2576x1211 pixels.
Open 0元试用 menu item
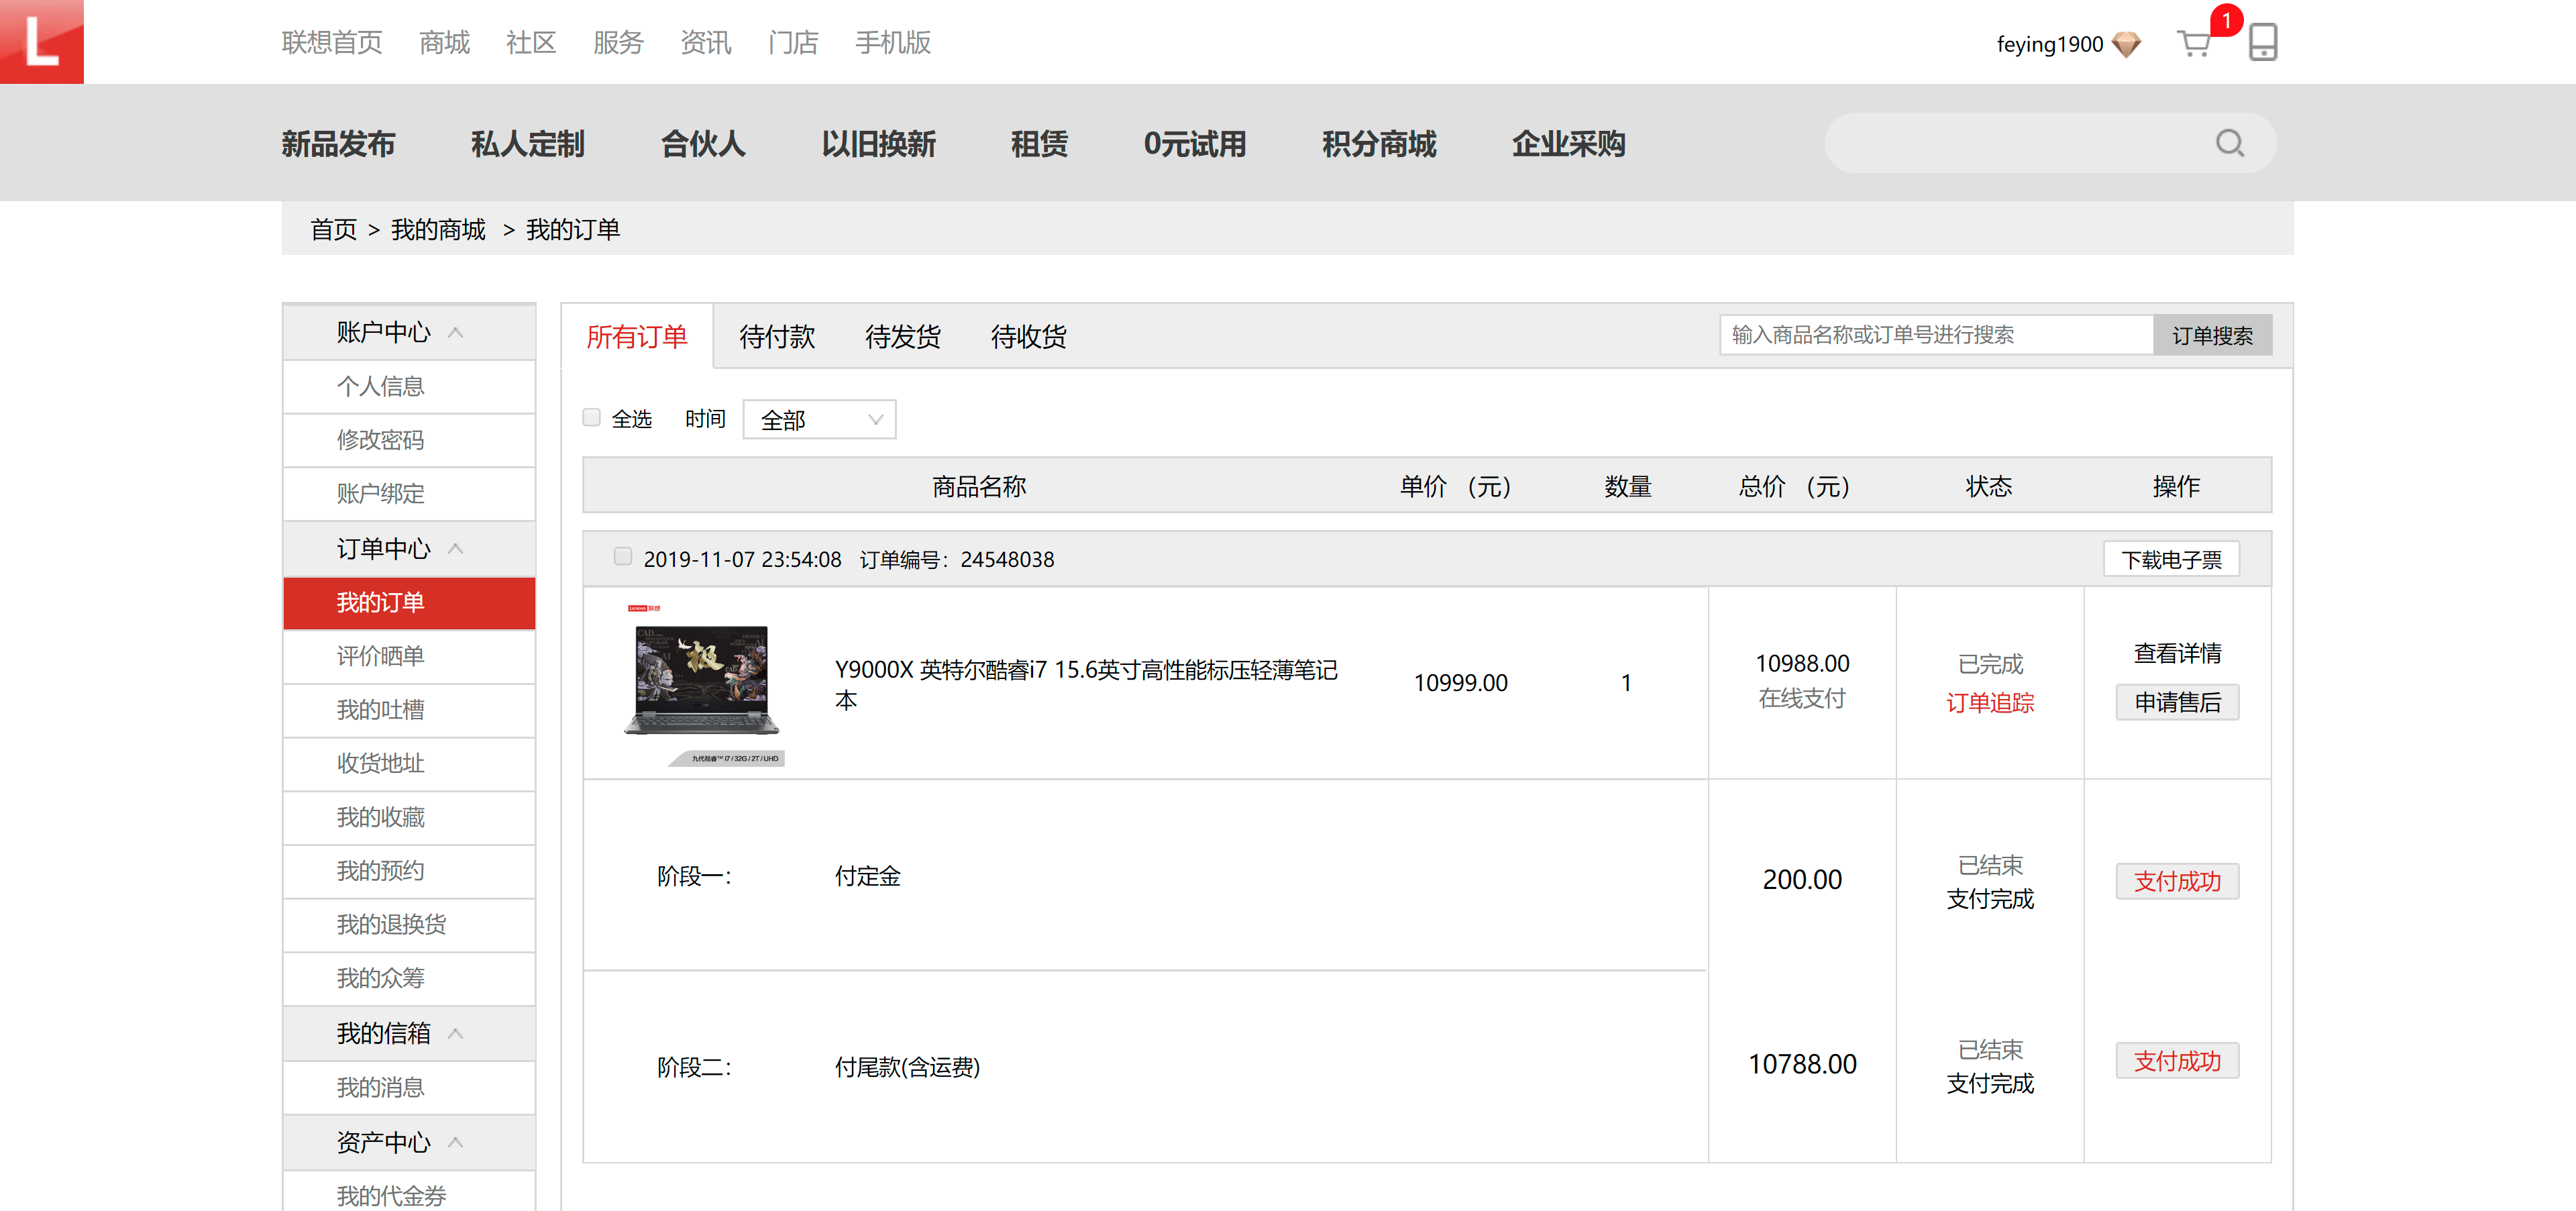1195,144
